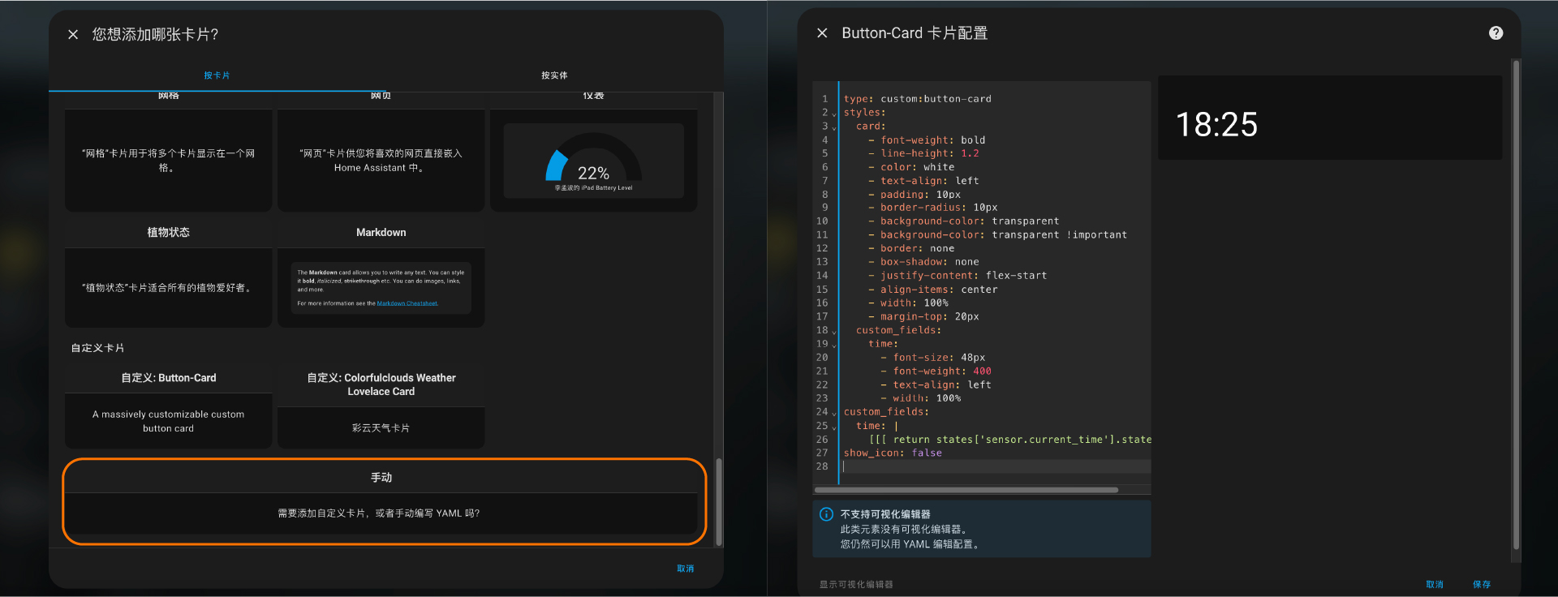Fold the card section at line 3
Screen dimensions: 1558x597
click(x=834, y=127)
